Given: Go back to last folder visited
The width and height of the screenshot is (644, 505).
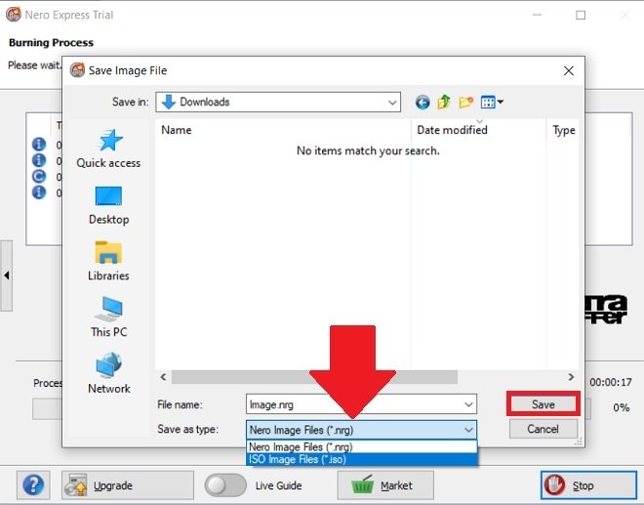Looking at the screenshot, I should pyautogui.click(x=423, y=102).
